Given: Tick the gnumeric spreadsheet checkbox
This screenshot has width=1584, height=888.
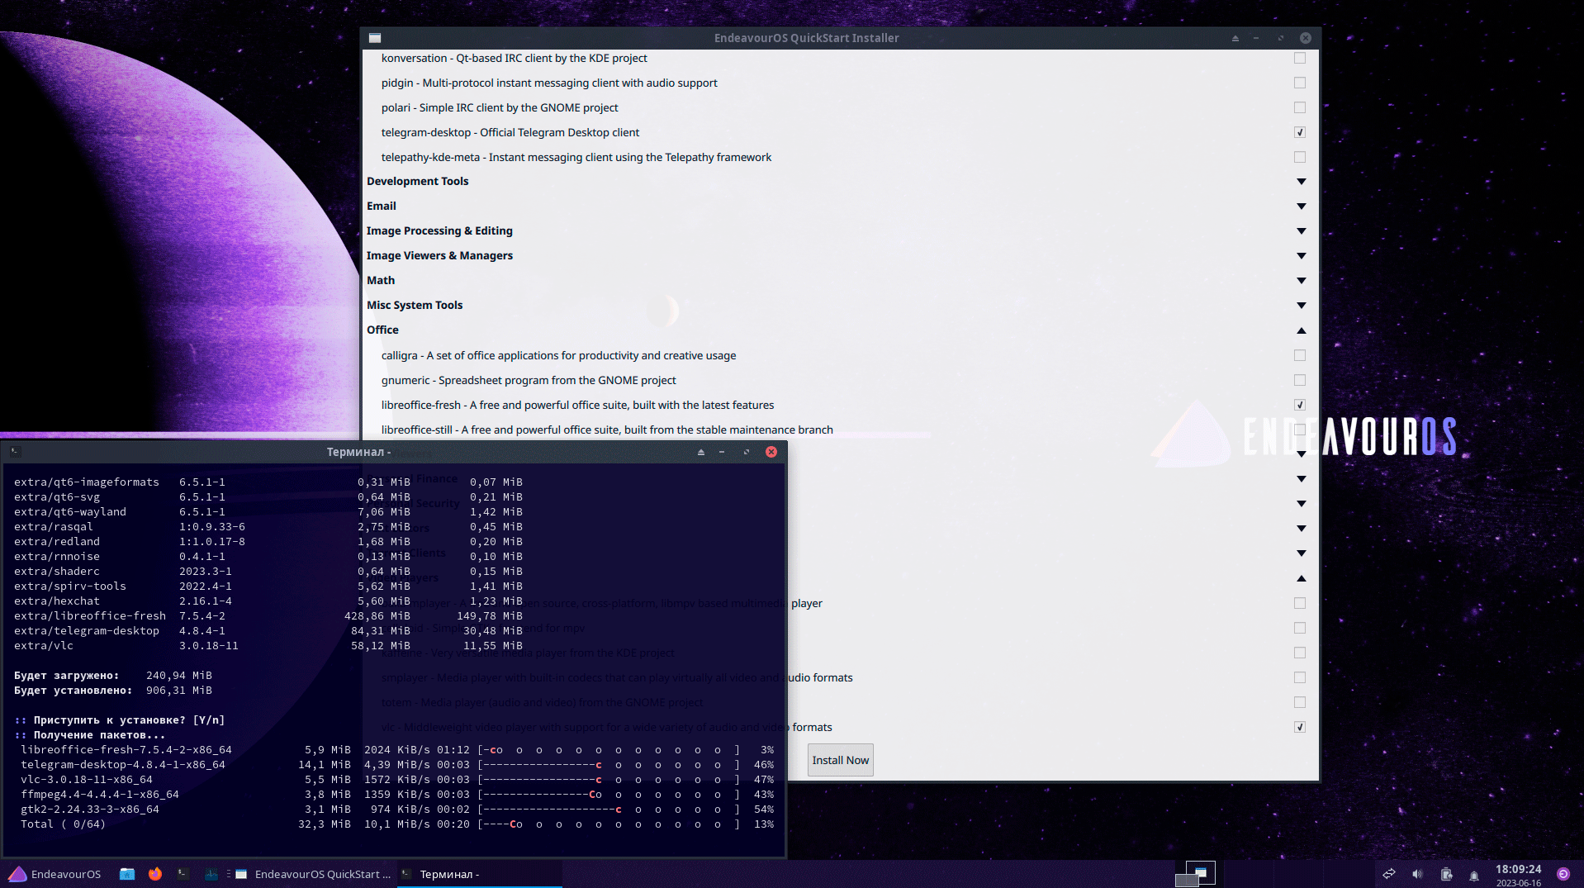Looking at the screenshot, I should tap(1300, 380).
